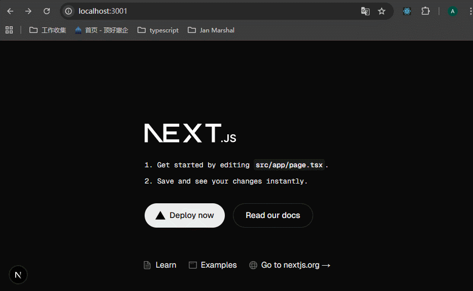Visit the Examples footer link

[x=213, y=265]
